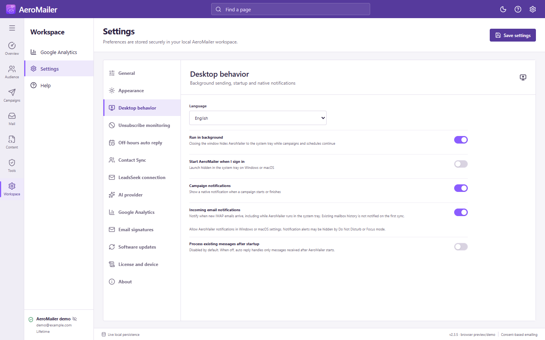
Task: Switch to Appearance settings tab
Action: tap(142, 91)
